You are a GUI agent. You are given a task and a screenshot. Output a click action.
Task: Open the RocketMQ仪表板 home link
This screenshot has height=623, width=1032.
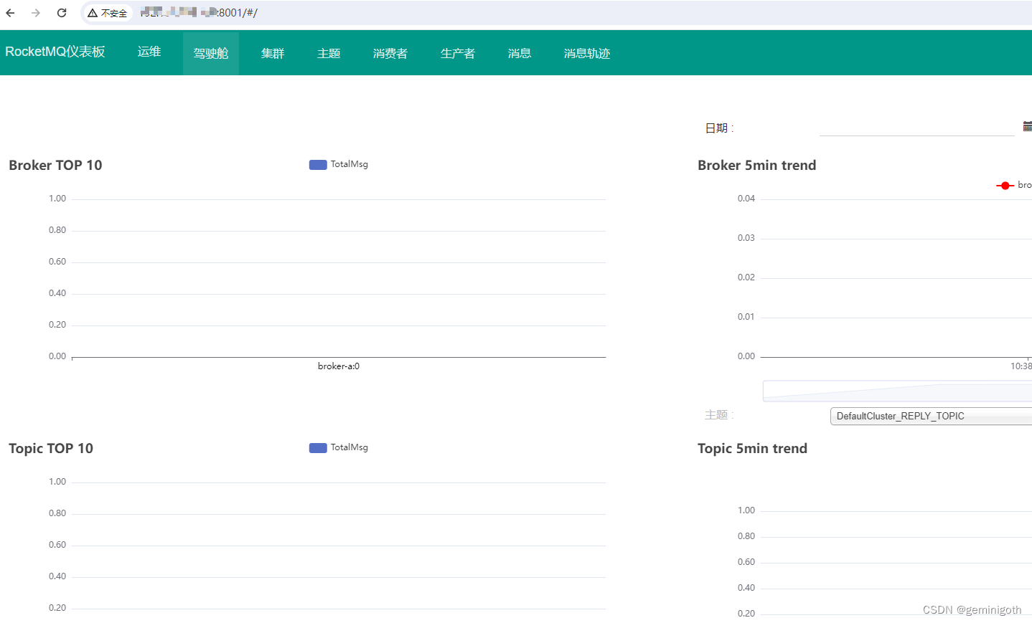pyautogui.click(x=55, y=52)
